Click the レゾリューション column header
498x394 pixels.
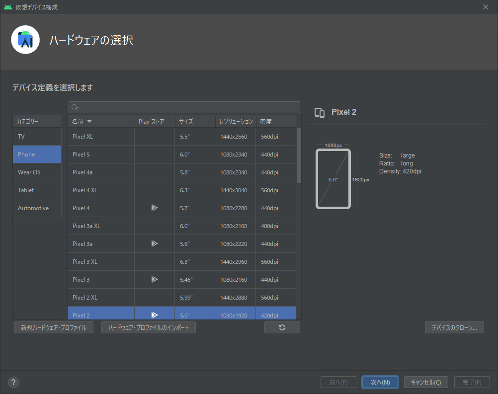tap(236, 122)
